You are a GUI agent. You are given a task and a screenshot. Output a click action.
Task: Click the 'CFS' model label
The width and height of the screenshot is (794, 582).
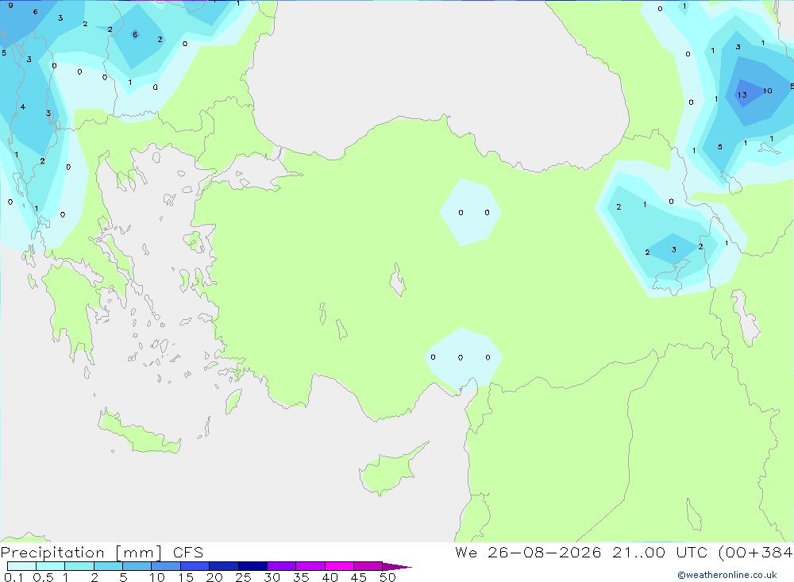[188, 553]
